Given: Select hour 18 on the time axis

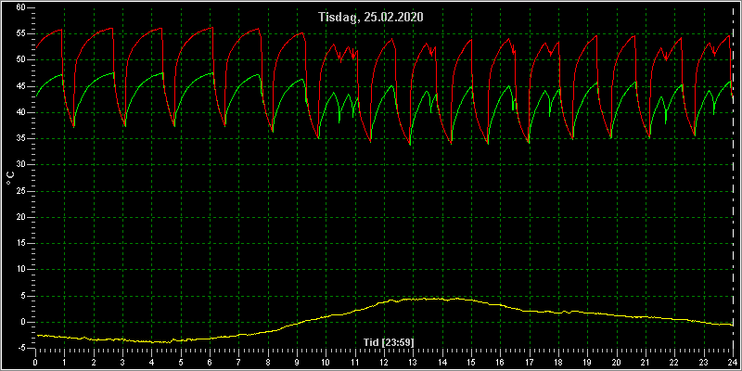Looking at the screenshot, I should click(558, 362).
